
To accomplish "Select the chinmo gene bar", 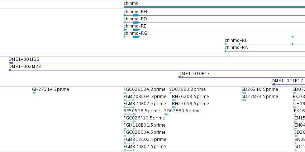I will (x=214, y=7).
